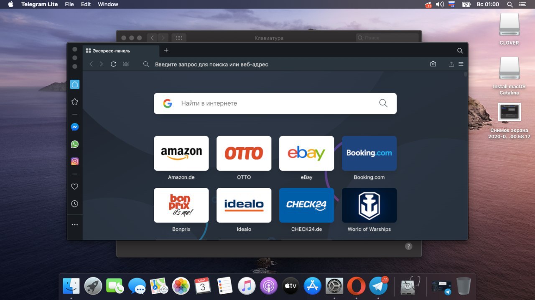Open the Amazon.de speed dial tile
The width and height of the screenshot is (535, 300).
(x=181, y=153)
